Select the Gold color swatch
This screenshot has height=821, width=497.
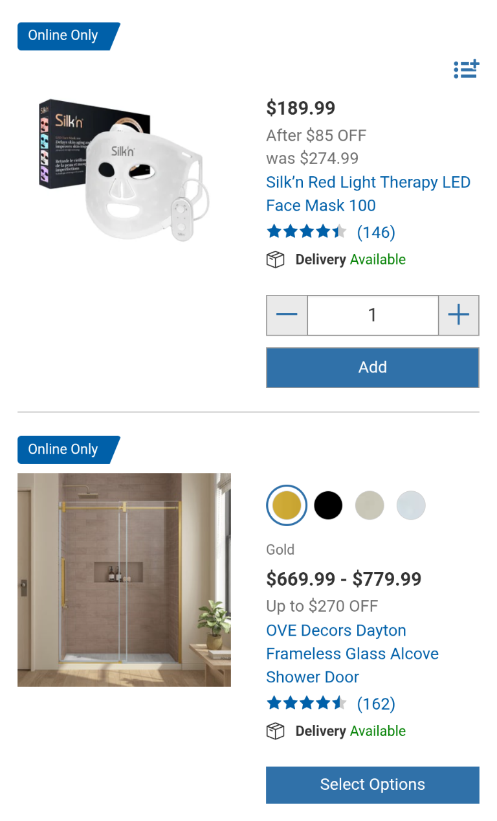(x=287, y=505)
